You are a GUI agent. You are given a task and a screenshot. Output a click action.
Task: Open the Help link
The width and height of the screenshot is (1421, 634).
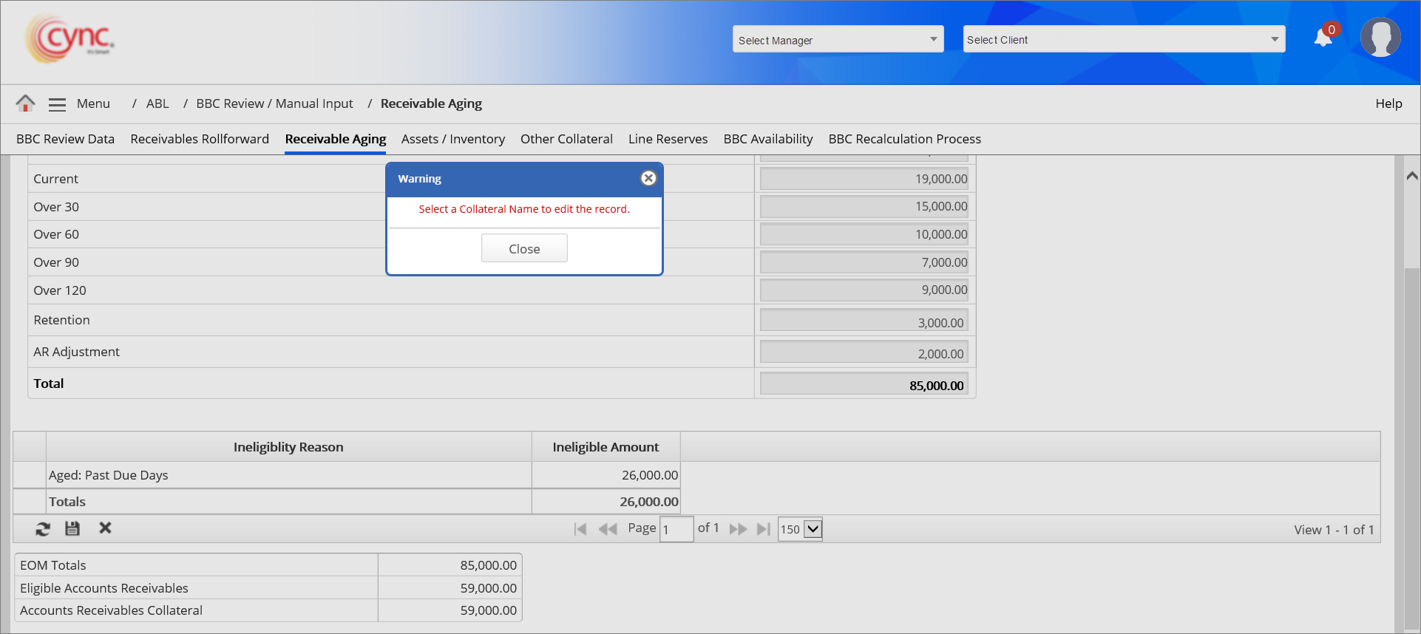click(1388, 103)
